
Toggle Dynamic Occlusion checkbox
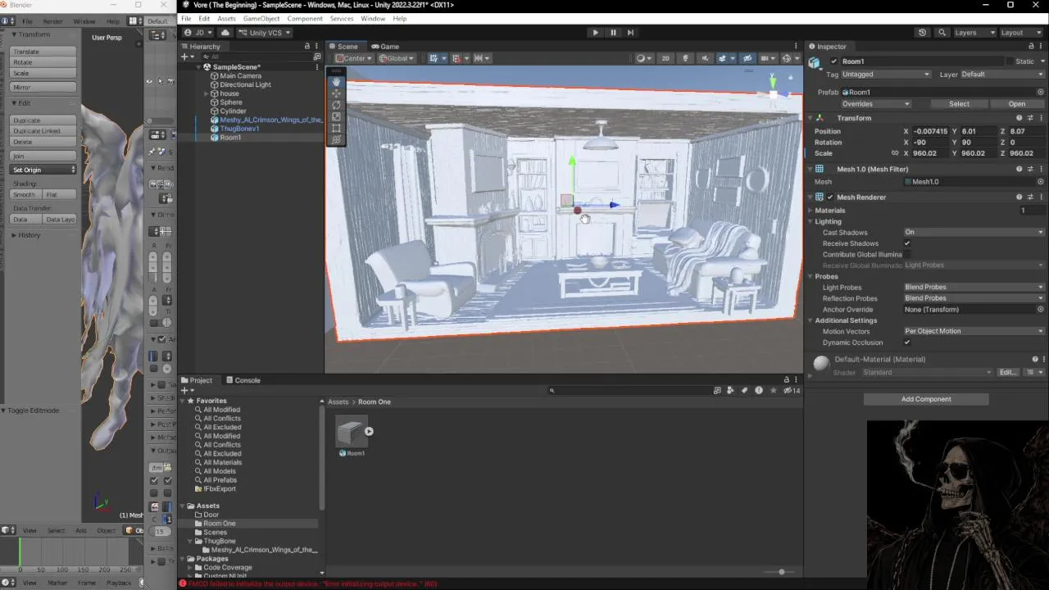tap(907, 343)
